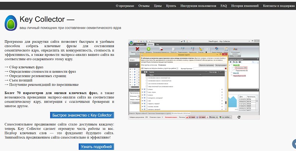The image size is (296, 151).
Task: Click the 'Узнать подробней' button
Action: click(96, 147)
